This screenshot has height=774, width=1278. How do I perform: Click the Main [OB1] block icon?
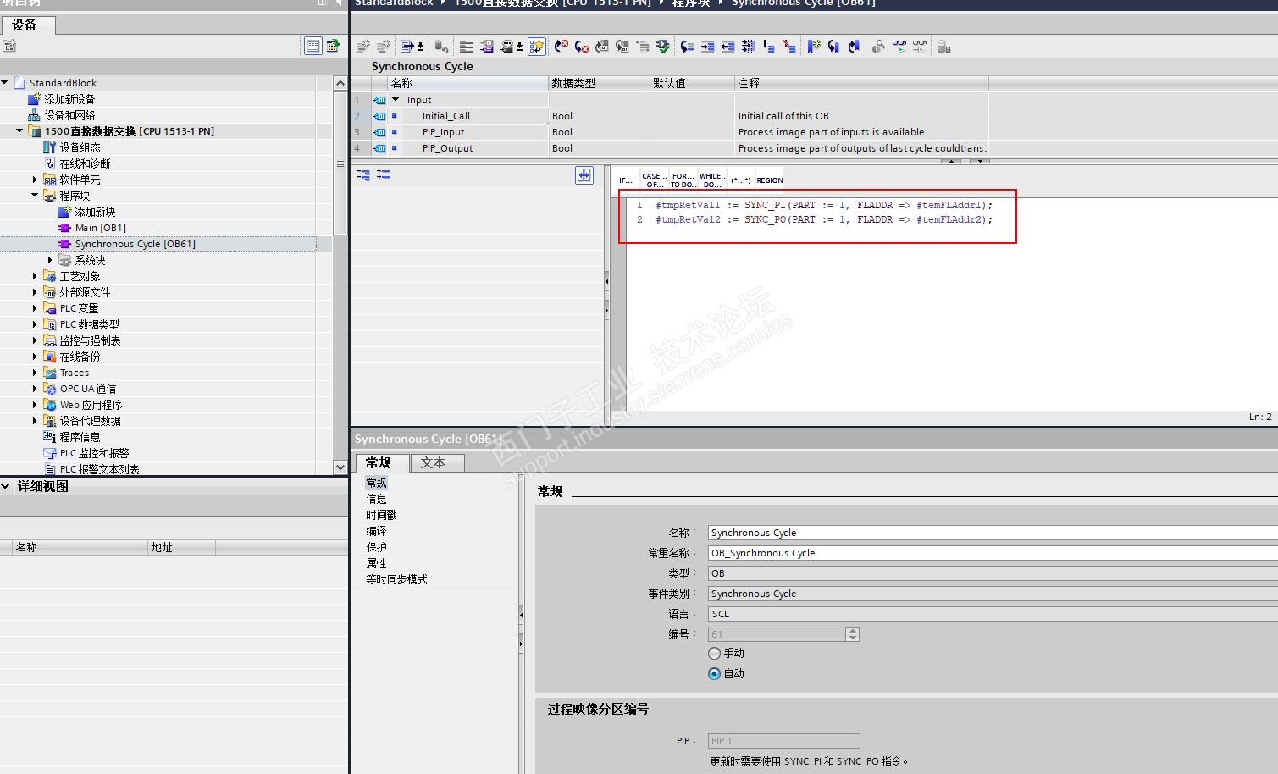pyautogui.click(x=64, y=228)
